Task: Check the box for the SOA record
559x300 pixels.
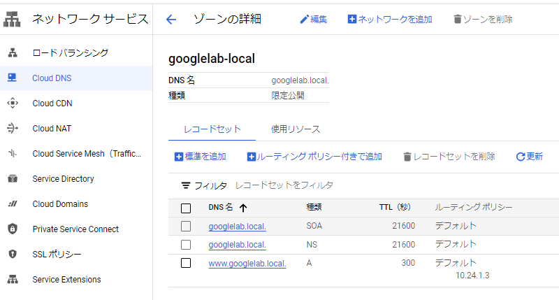Action: 186,226
